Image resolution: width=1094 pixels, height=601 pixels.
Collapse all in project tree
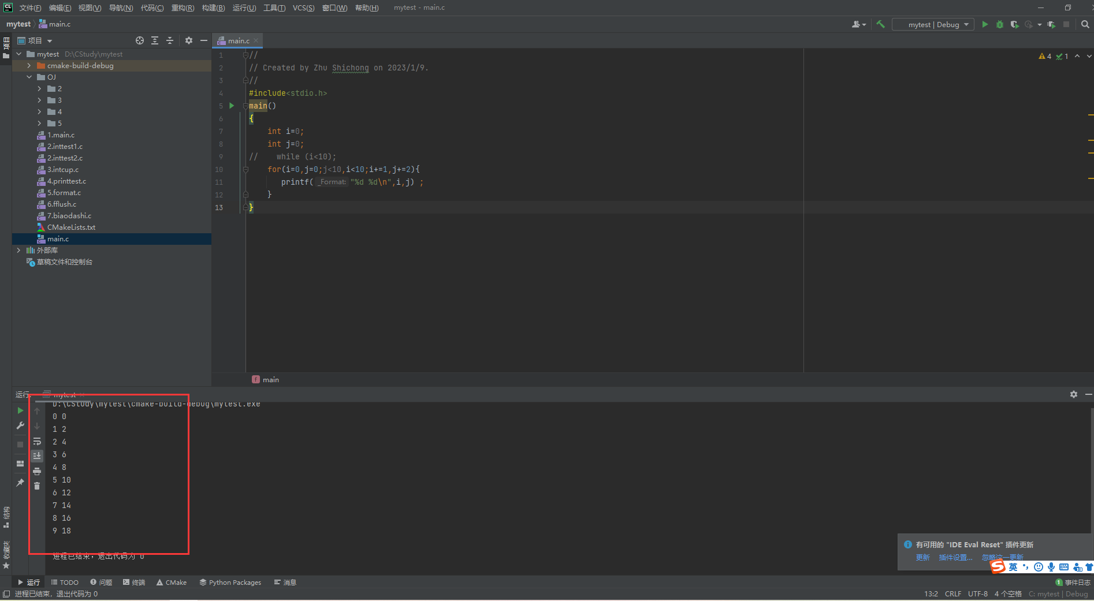coord(170,40)
